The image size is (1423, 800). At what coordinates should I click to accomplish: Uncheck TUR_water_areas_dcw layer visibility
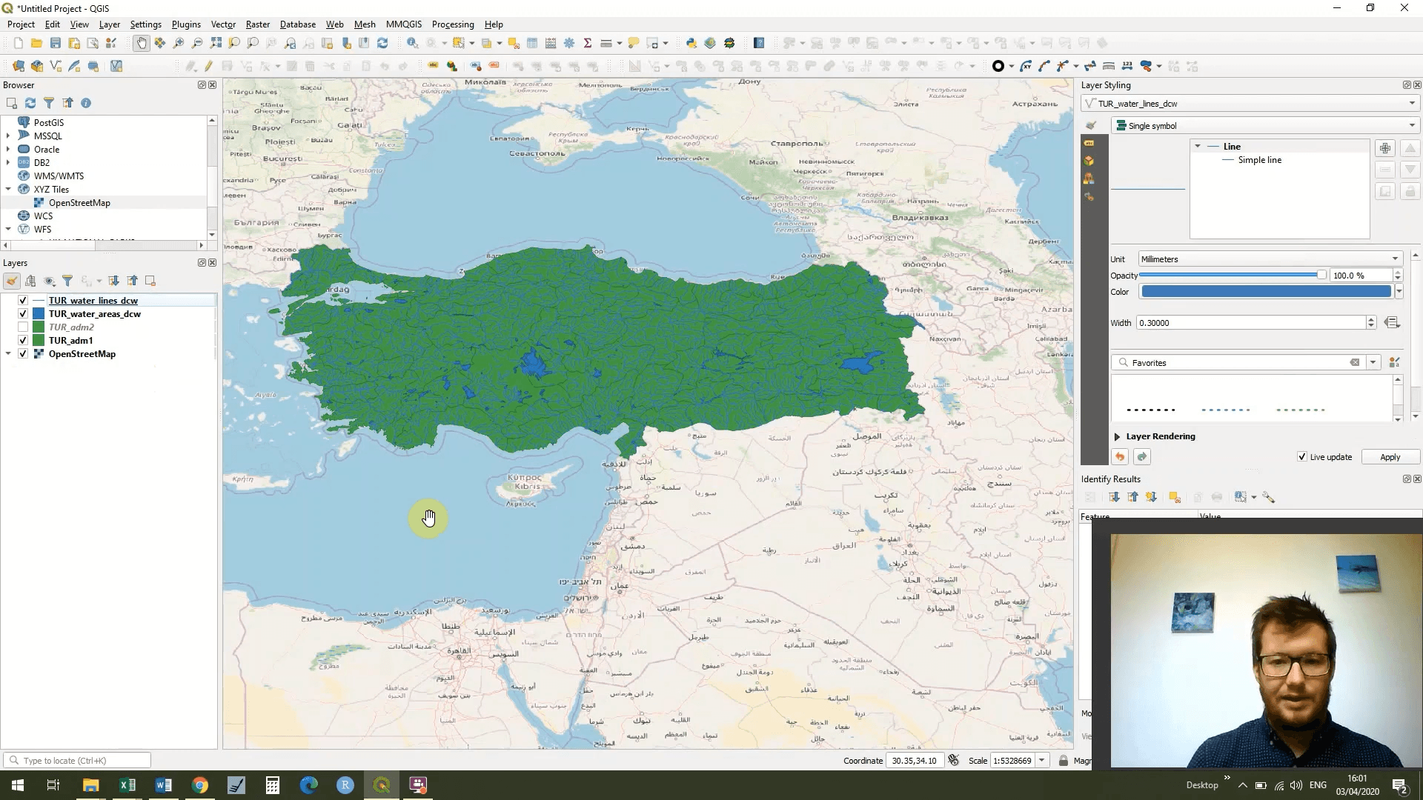tap(23, 314)
